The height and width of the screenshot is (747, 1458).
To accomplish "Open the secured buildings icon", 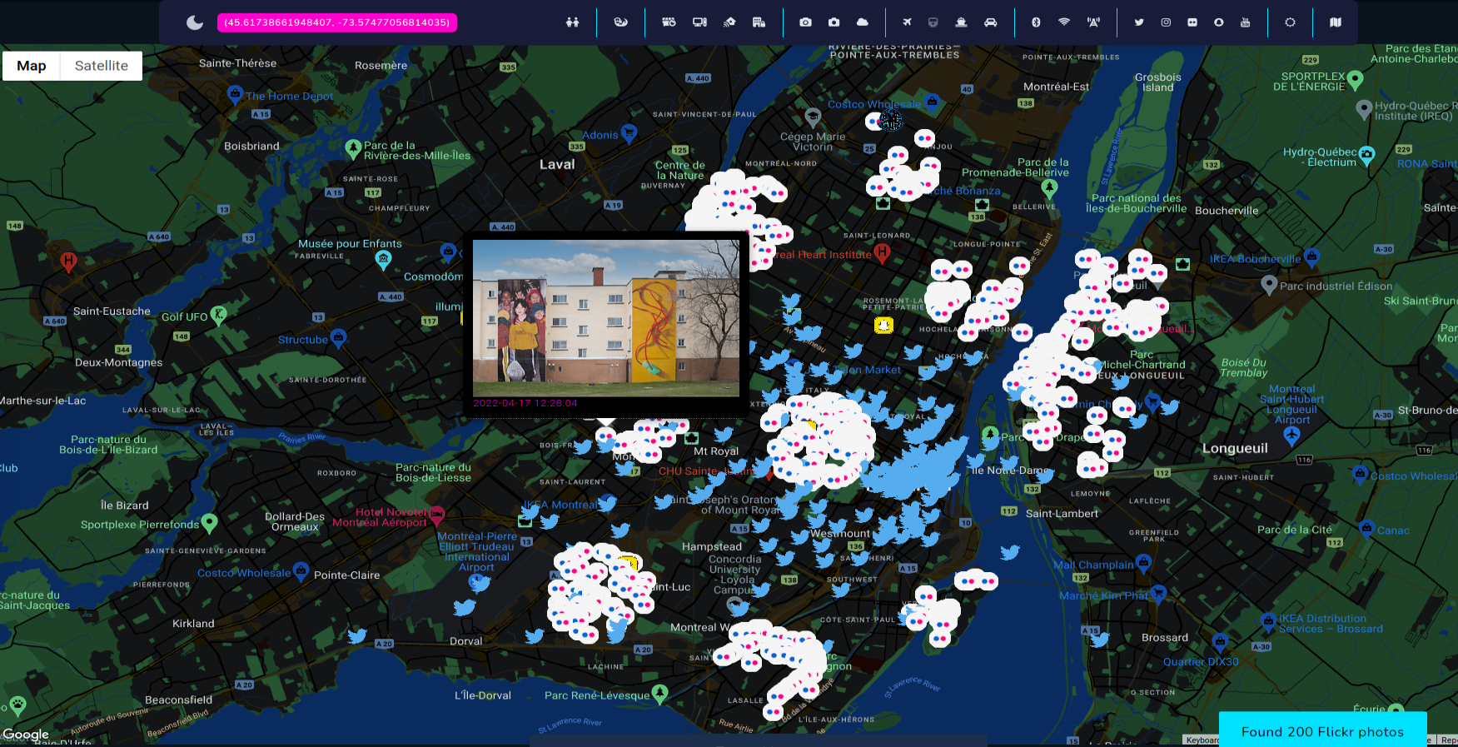I will (x=759, y=22).
